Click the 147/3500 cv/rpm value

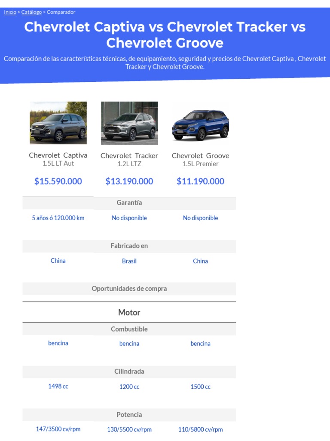tap(58, 429)
